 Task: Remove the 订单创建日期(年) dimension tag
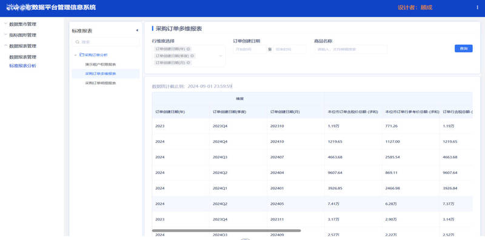click(189, 49)
